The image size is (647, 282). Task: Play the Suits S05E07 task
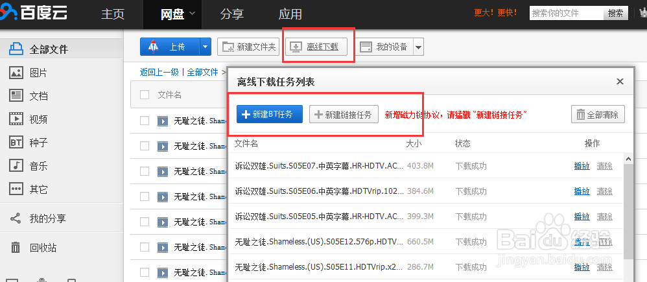pyautogui.click(x=582, y=166)
